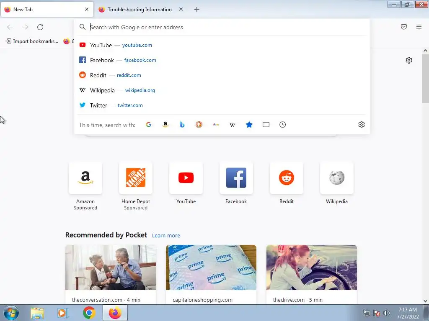Select the Reddit reddit.com suggestion
The width and height of the screenshot is (429, 321).
[222, 75]
